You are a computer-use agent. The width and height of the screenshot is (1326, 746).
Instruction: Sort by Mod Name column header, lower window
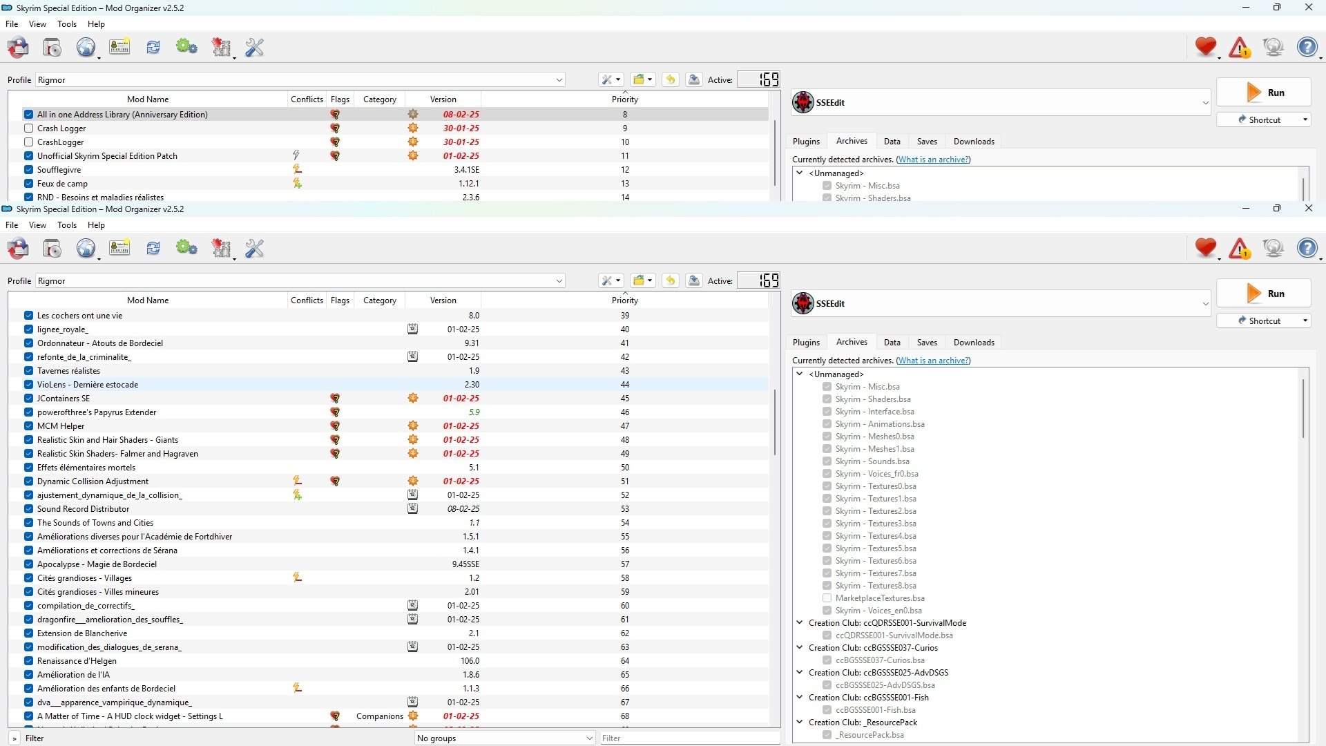(148, 300)
